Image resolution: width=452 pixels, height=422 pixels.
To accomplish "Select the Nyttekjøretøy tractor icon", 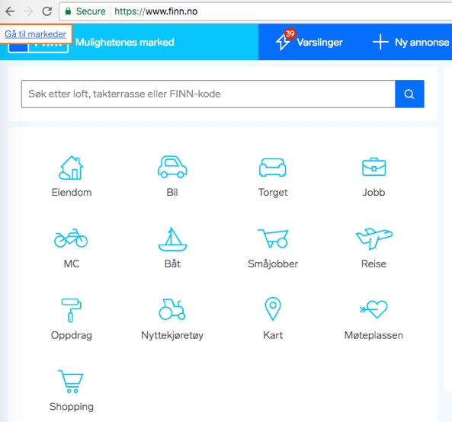I will tap(172, 310).
